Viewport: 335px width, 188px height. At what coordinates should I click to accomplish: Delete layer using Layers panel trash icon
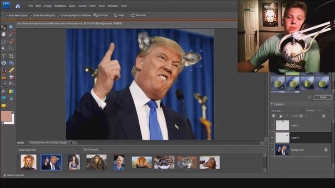click(323, 116)
